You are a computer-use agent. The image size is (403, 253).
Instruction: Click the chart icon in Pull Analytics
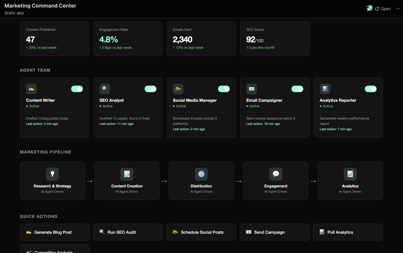(322, 232)
